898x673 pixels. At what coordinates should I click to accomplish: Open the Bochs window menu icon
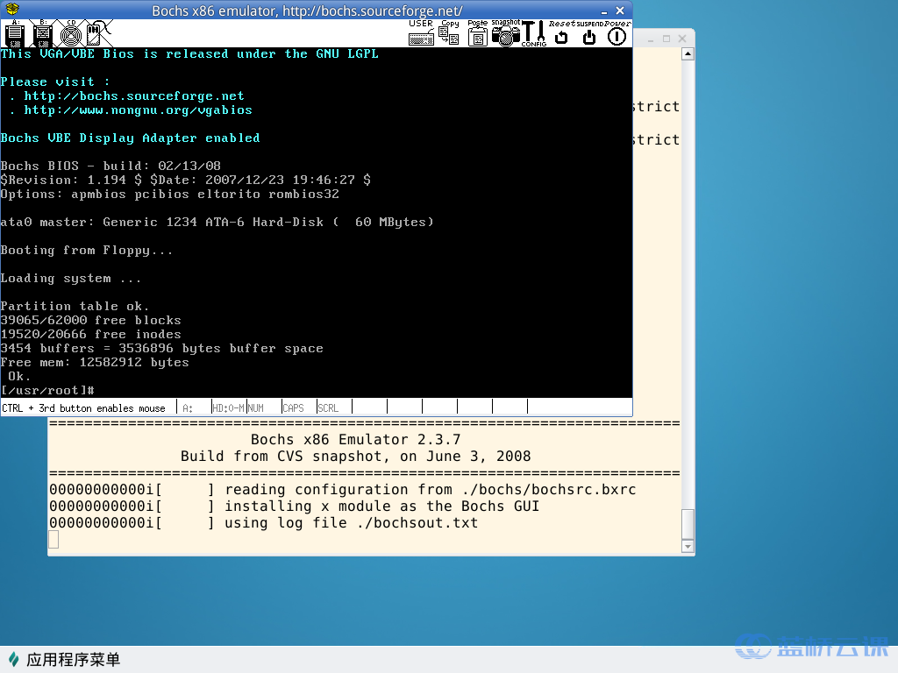point(11,11)
